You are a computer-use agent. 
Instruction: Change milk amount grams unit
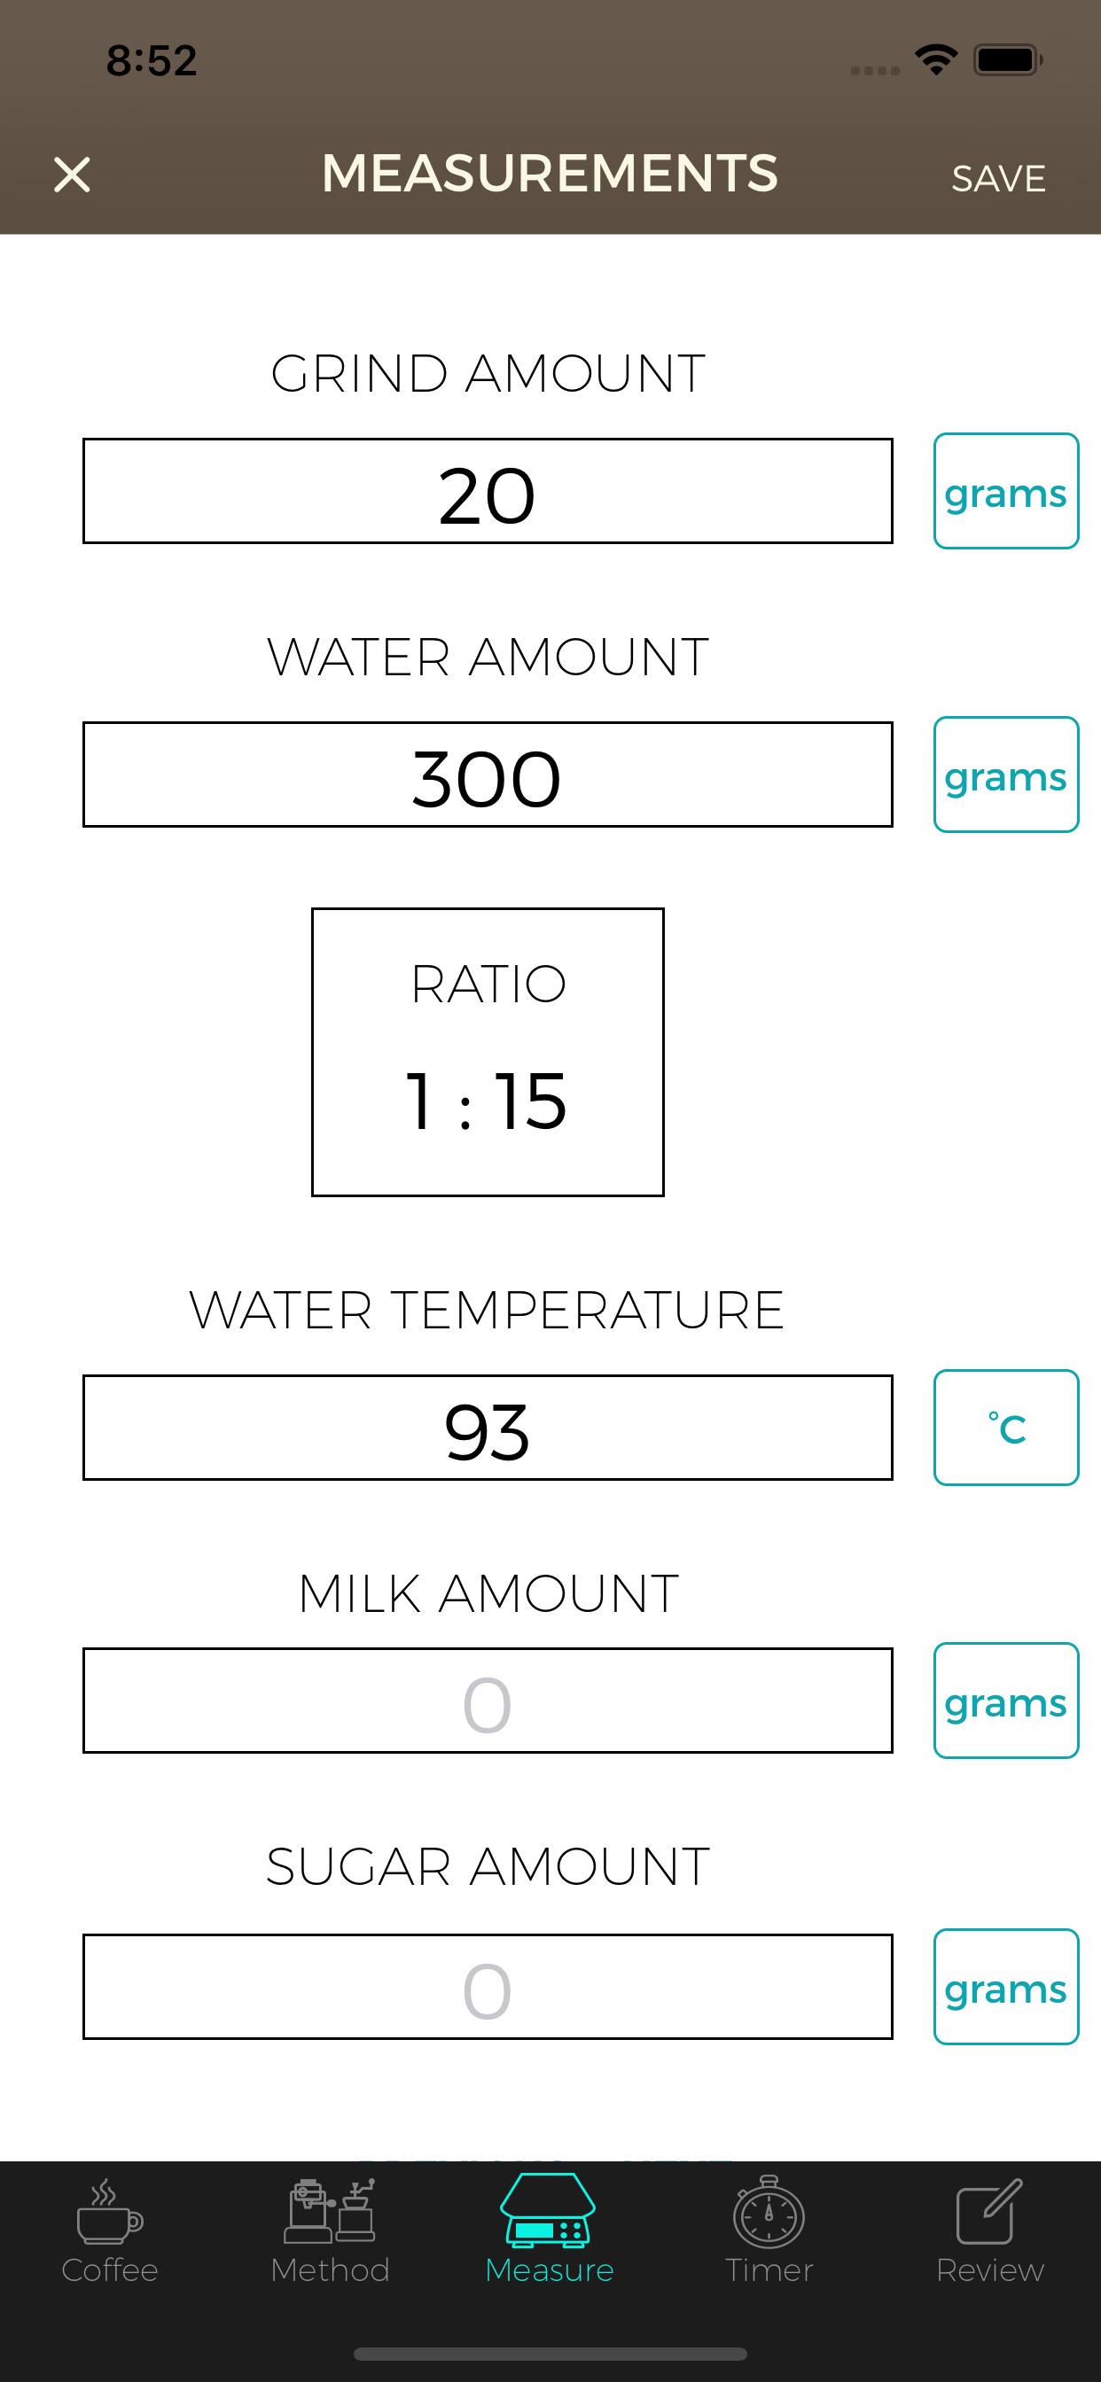click(x=1005, y=1701)
